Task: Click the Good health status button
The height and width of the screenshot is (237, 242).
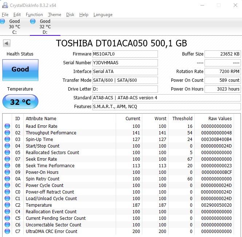Action: 20,69
